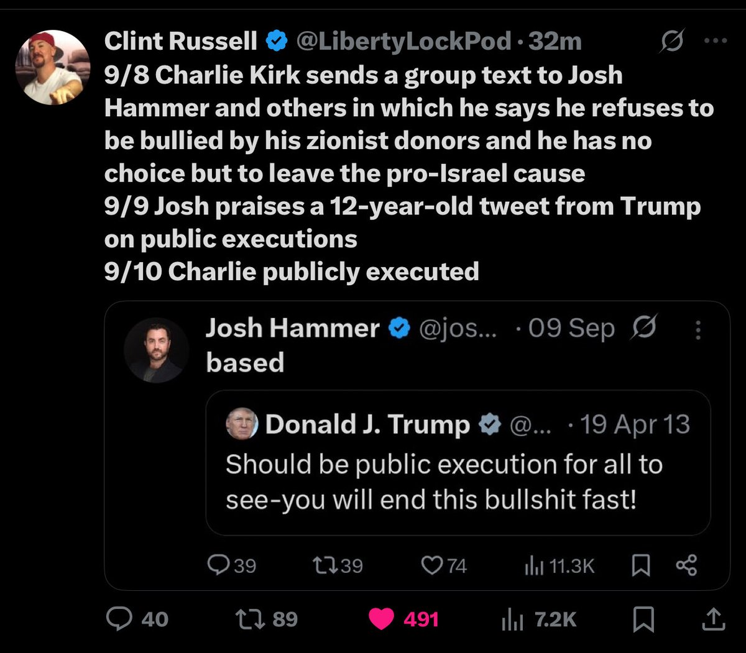The height and width of the screenshot is (653, 746).
Task: Click Grok icon on Josh Hammer's quoted post
Action: click(643, 328)
